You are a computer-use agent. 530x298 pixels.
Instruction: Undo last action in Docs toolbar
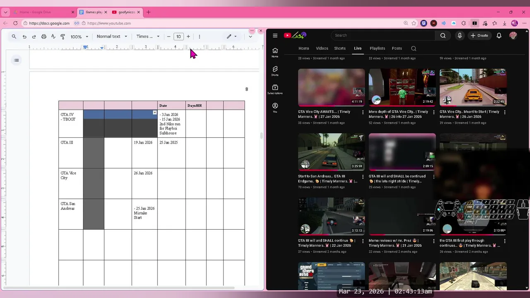(24, 36)
